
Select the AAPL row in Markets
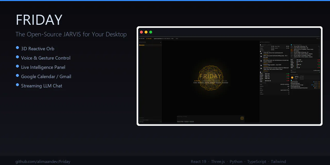(x=275, y=74)
